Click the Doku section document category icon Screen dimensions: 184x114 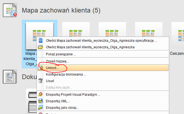(x=10, y=77)
